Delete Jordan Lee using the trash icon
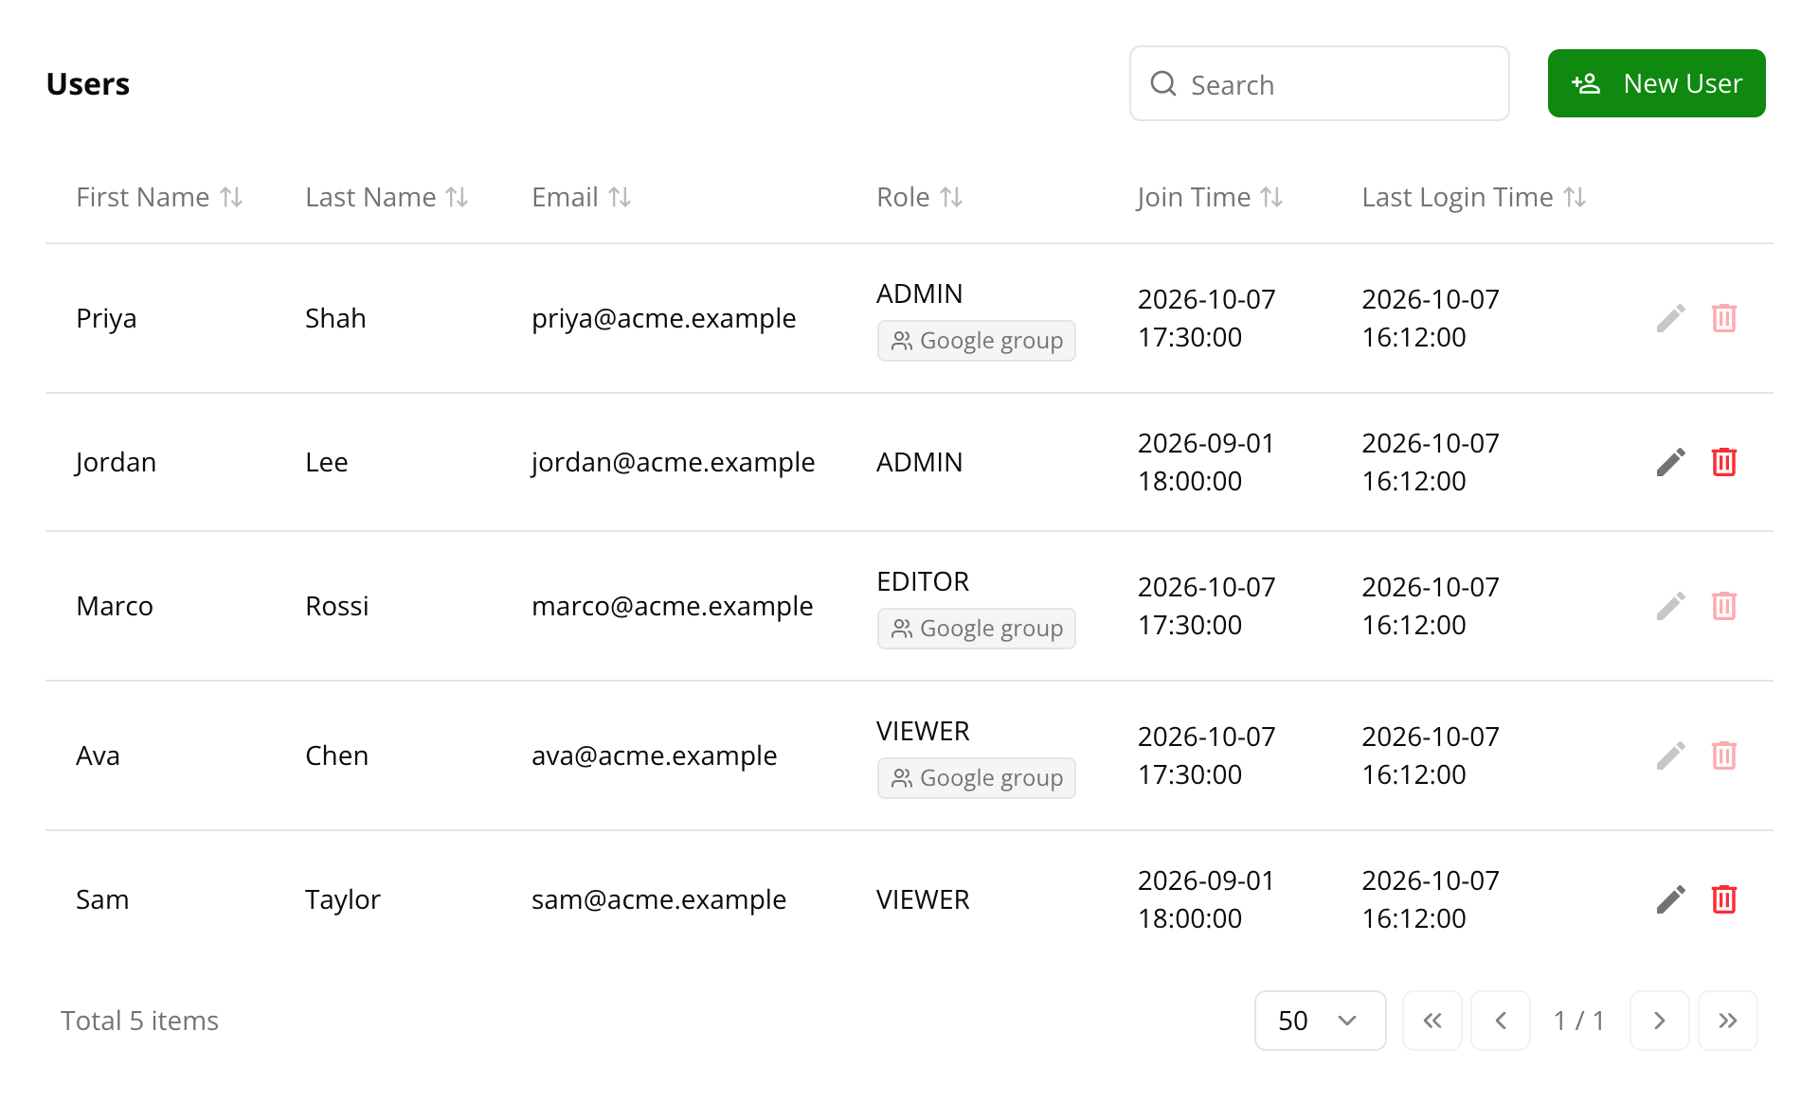 click(x=1723, y=462)
